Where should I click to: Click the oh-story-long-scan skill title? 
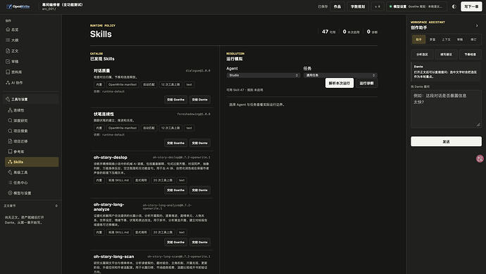(113, 256)
